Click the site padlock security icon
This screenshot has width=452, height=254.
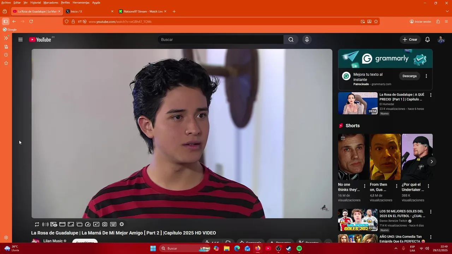[x=73, y=22]
